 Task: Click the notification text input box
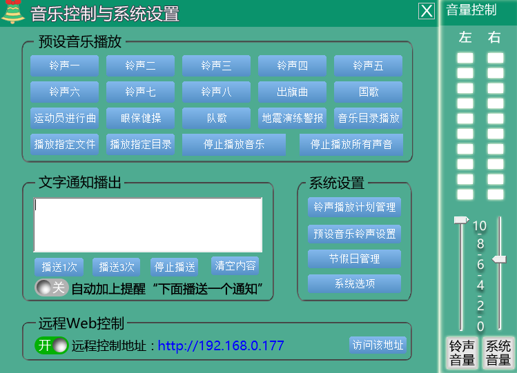point(148,225)
